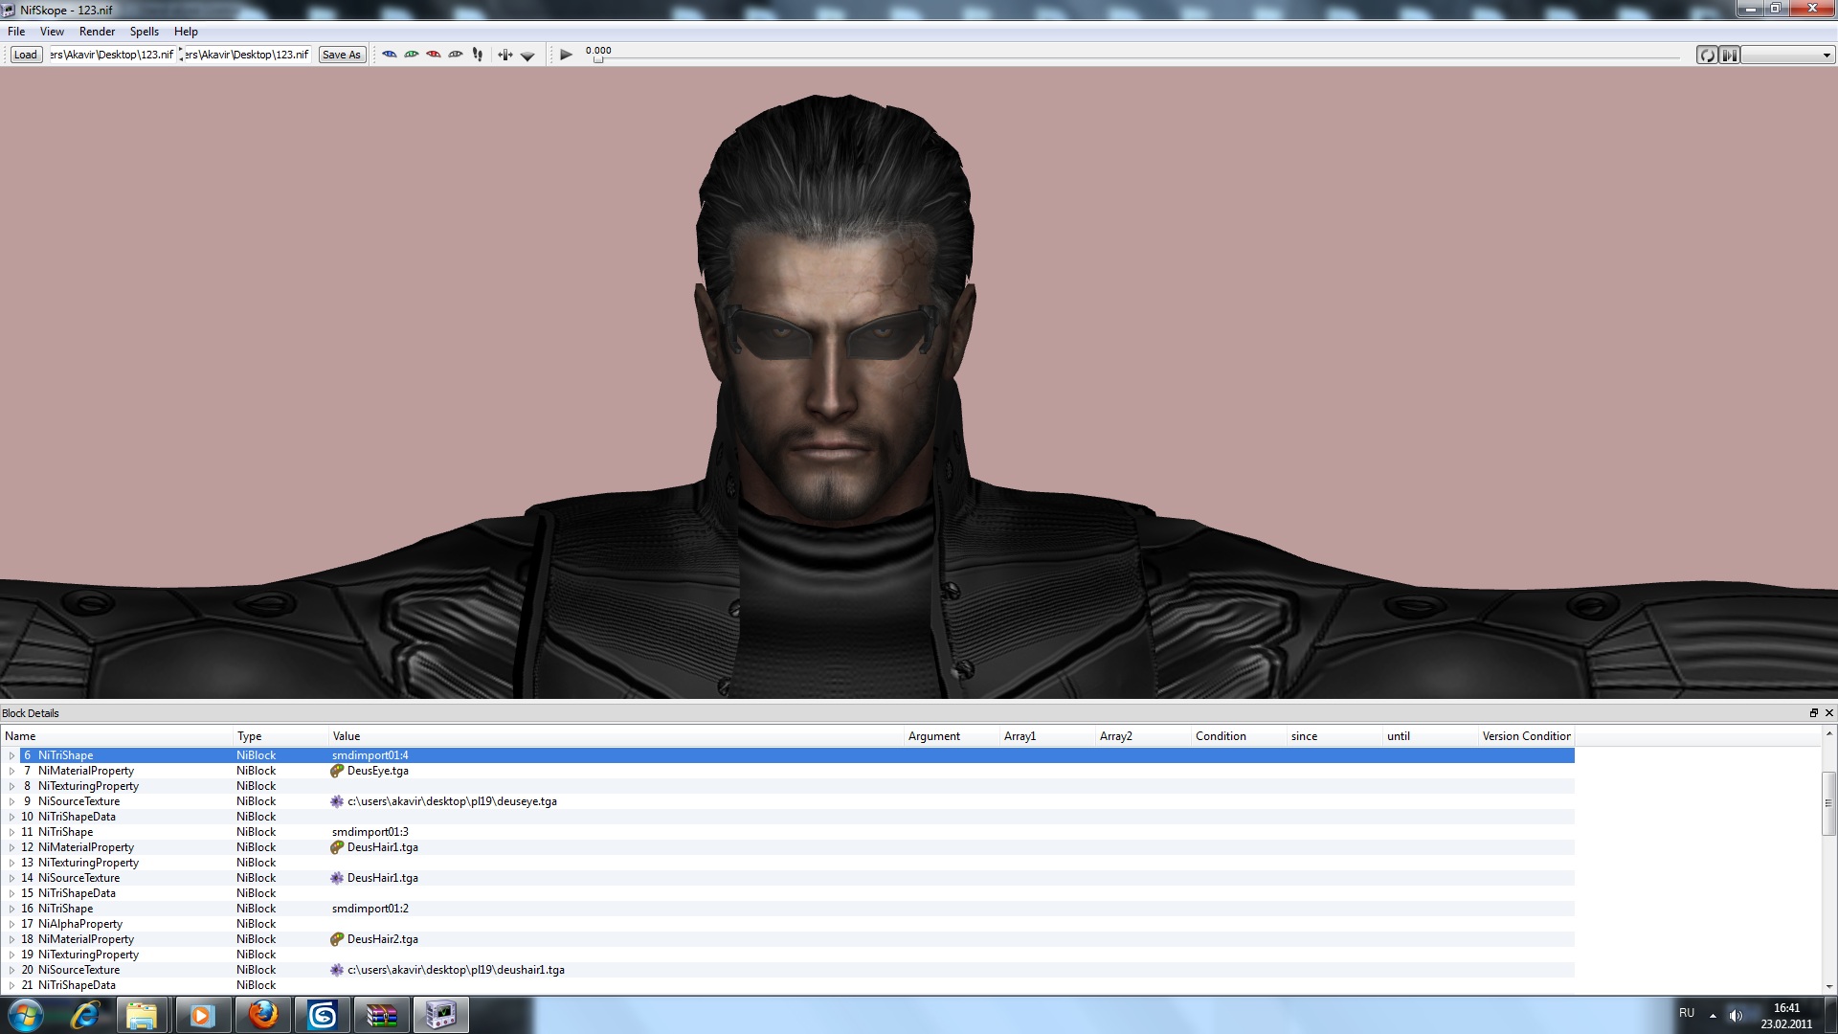Select row 14 NiSourceTexture
Image resolution: width=1838 pixels, height=1034 pixels.
(x=788, y=878)
